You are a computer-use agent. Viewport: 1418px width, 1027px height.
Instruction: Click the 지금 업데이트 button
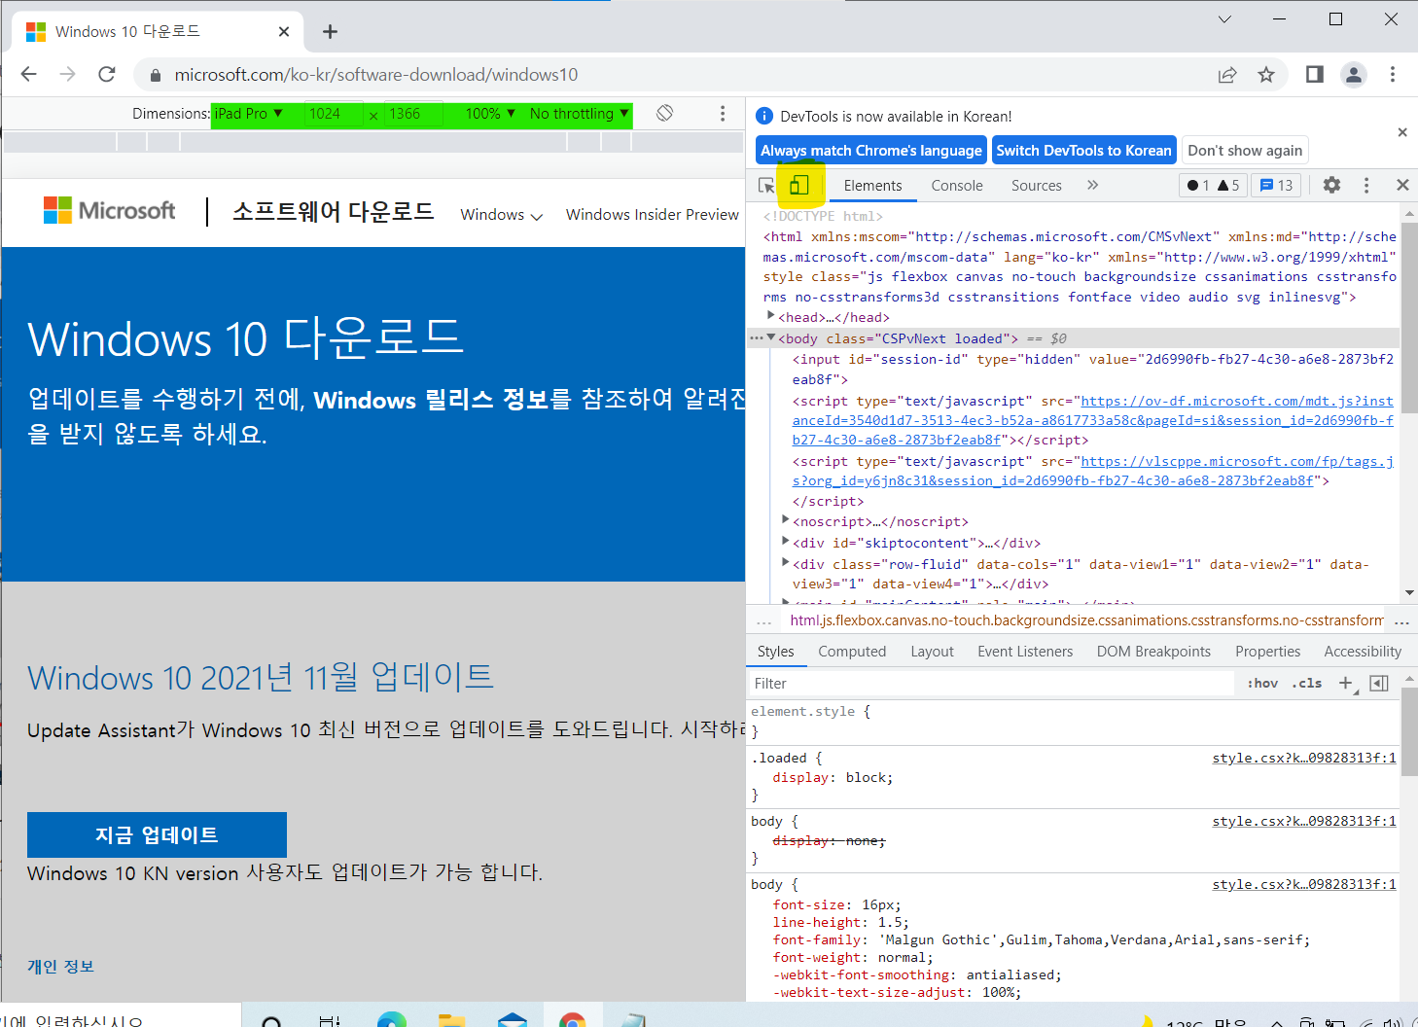[157, 834]
